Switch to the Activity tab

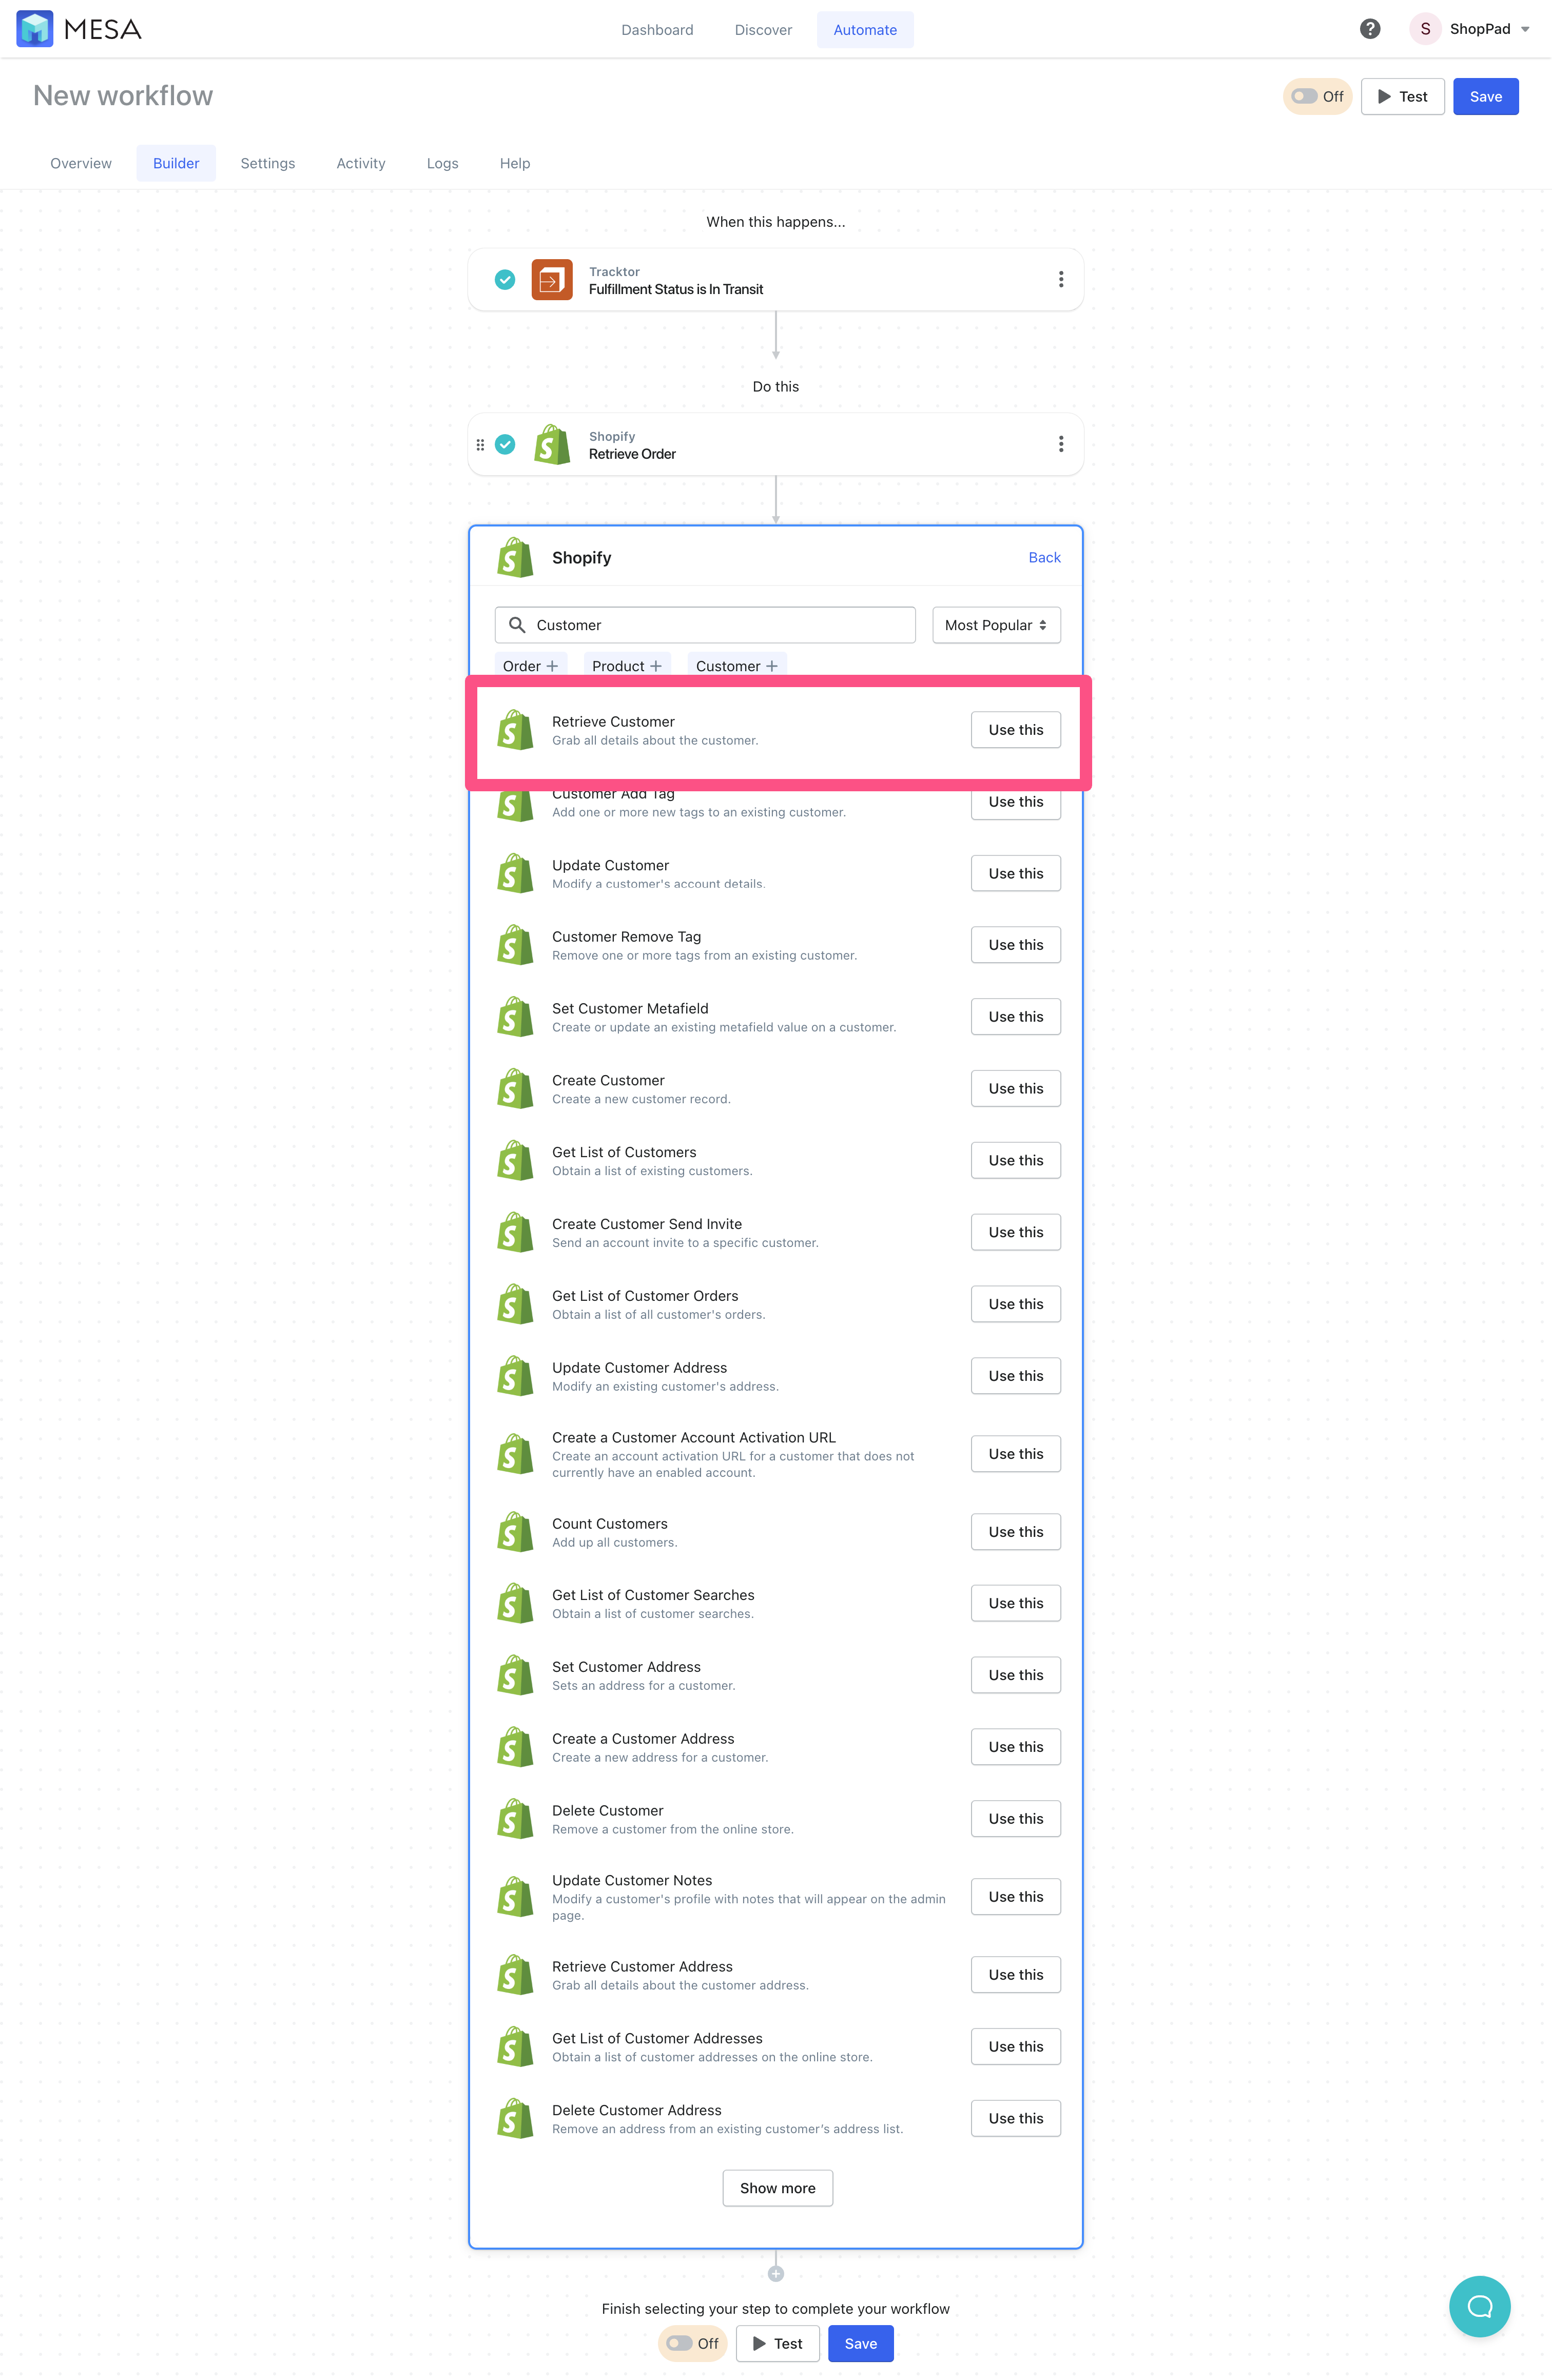tap(361, 163)
